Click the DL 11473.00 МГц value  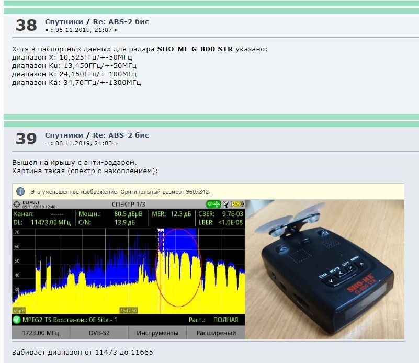pyautogui.click(x=51, y=222)
